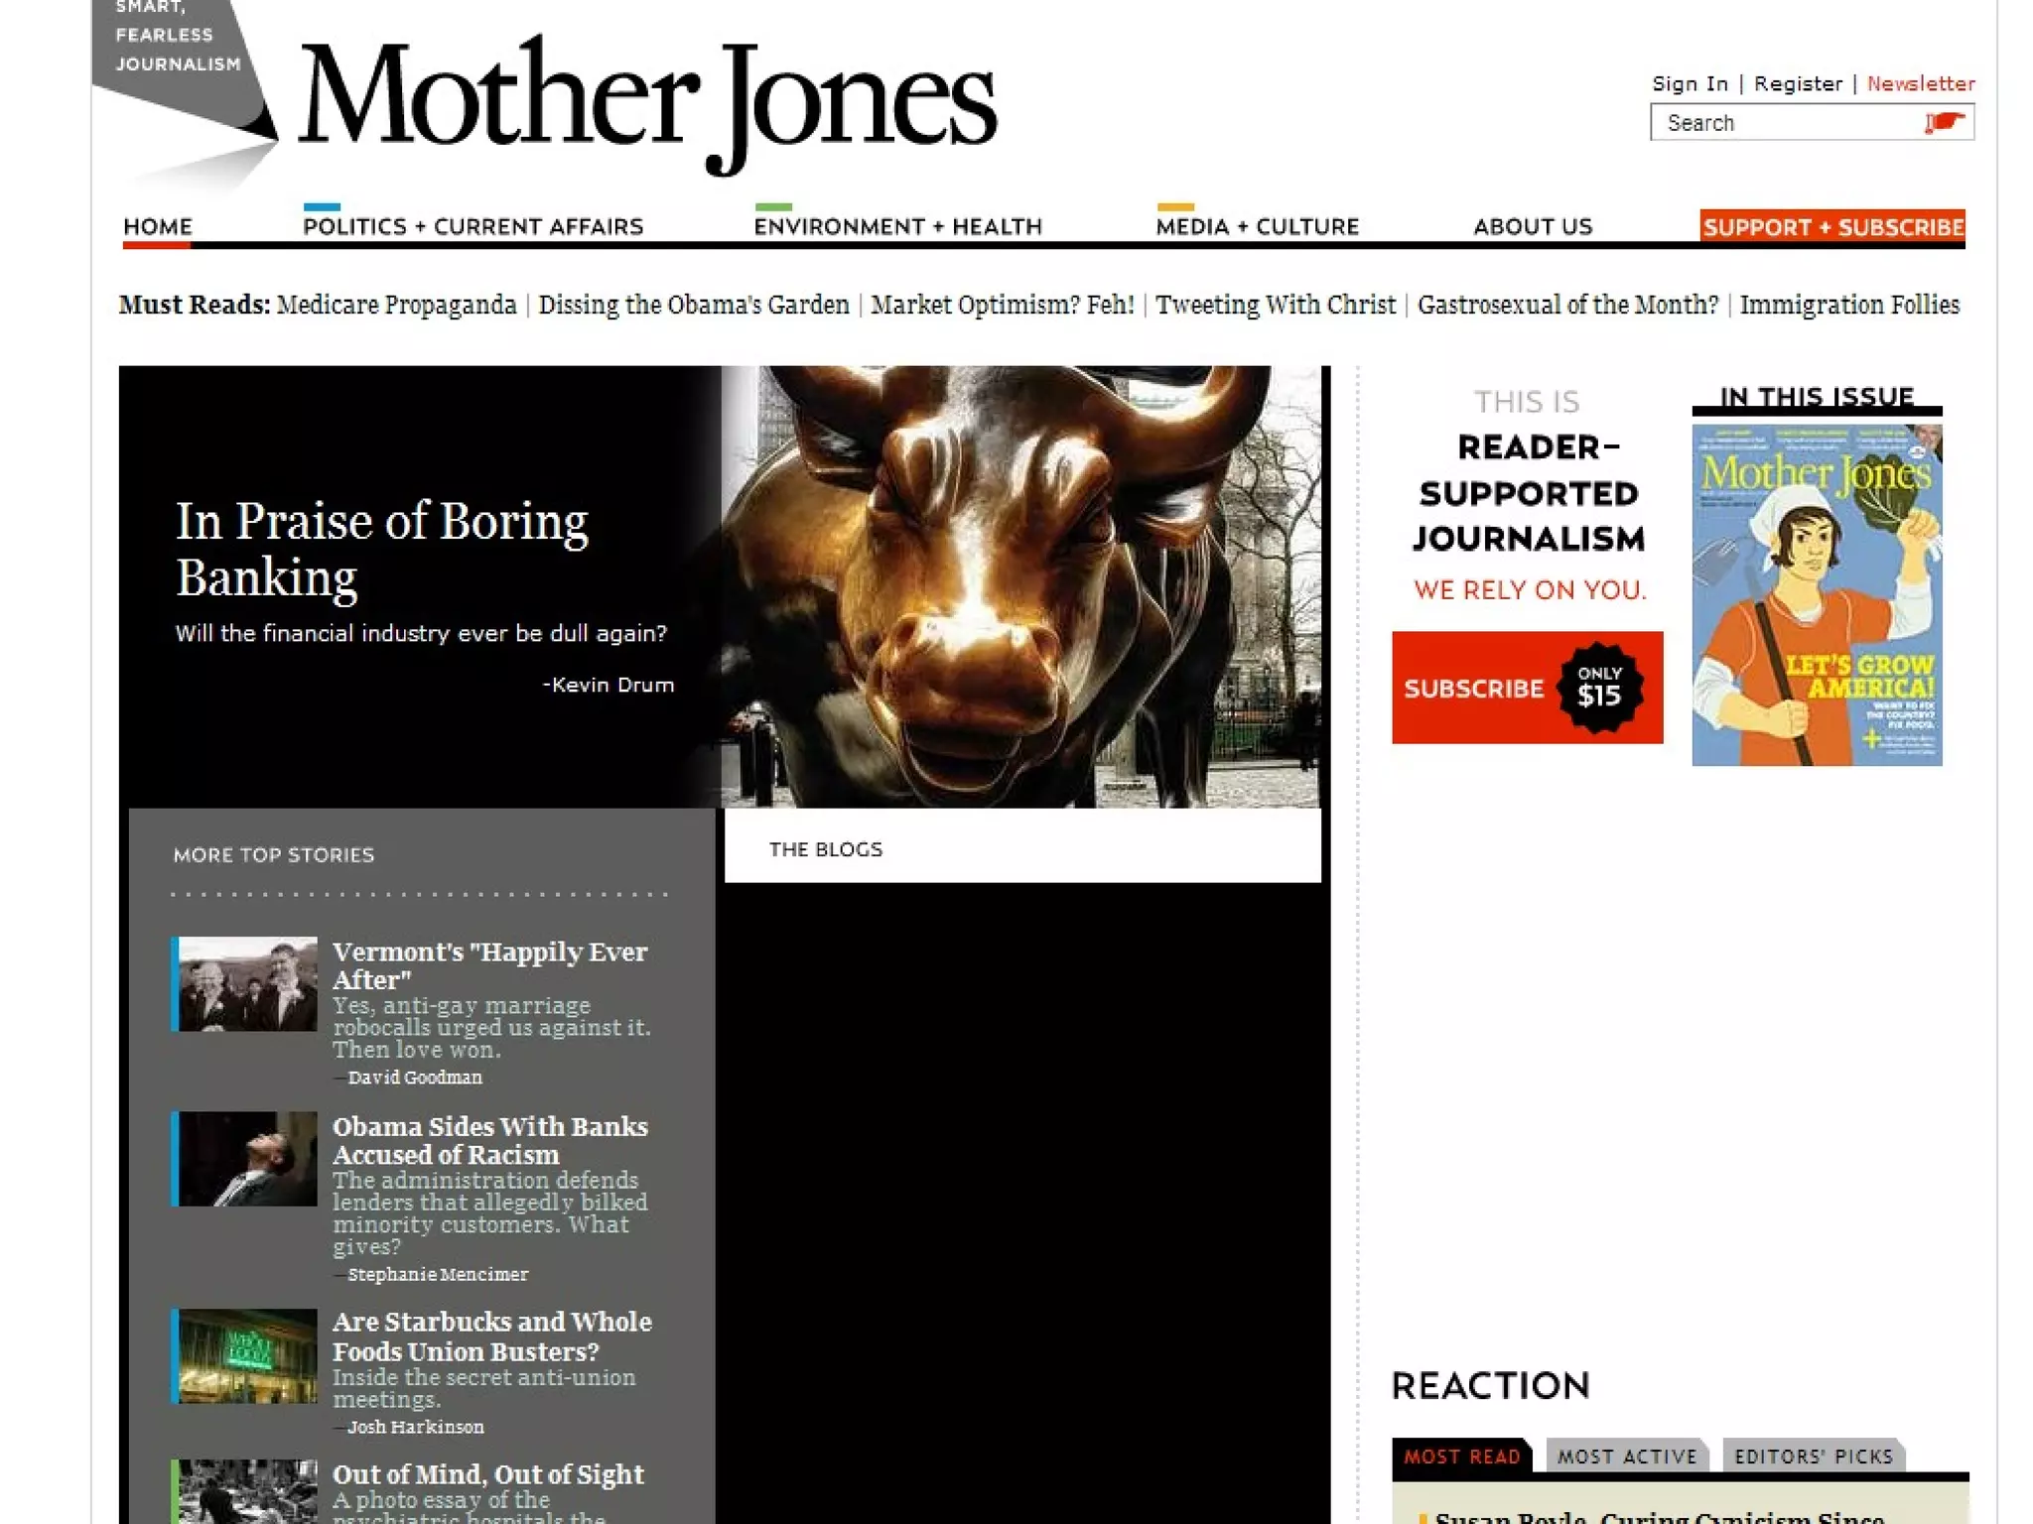Click the Let's Grow America magazine cover
Screen dimensions: 2033x1524
1816,594
